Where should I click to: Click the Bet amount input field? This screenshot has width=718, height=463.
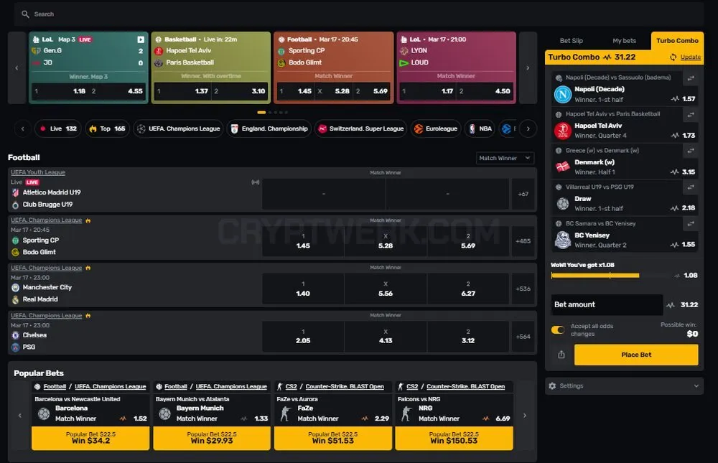[607, 304]
